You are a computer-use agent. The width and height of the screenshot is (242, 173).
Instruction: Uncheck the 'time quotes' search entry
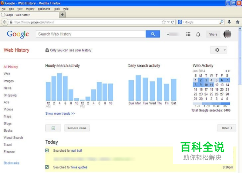pos(47,167)
